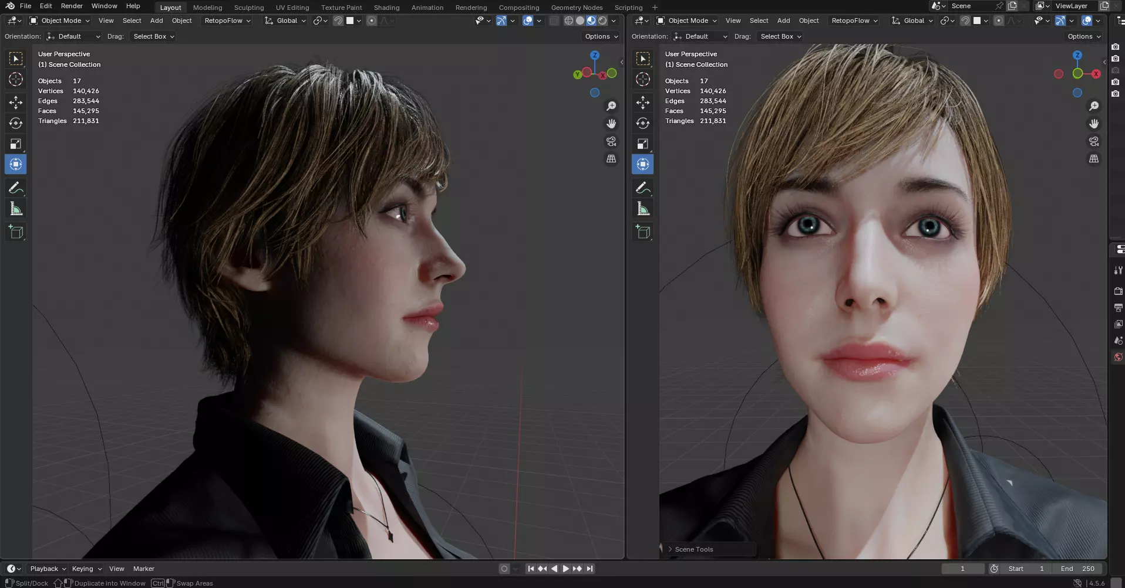Image resolution: width=1125 pixels, height=588 pixels.
Task: Toggle overlays in right viewport header
Action: [x=1087, y=21]
